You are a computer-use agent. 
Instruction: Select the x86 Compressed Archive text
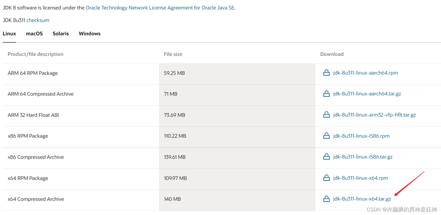(x=36, y=157)
